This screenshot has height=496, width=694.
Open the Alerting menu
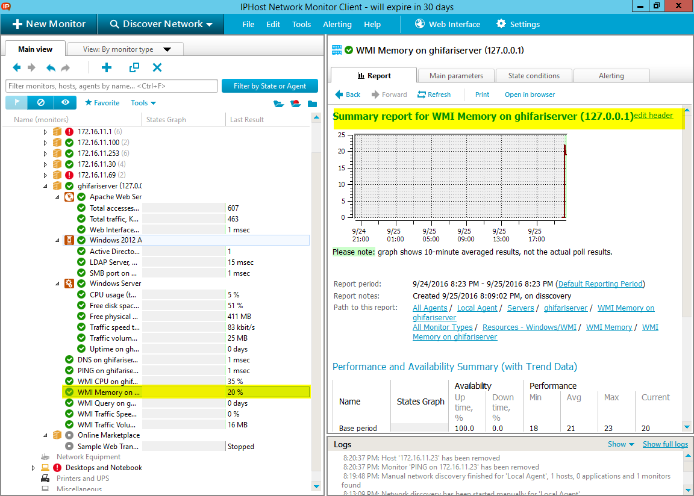click(337, 24)
